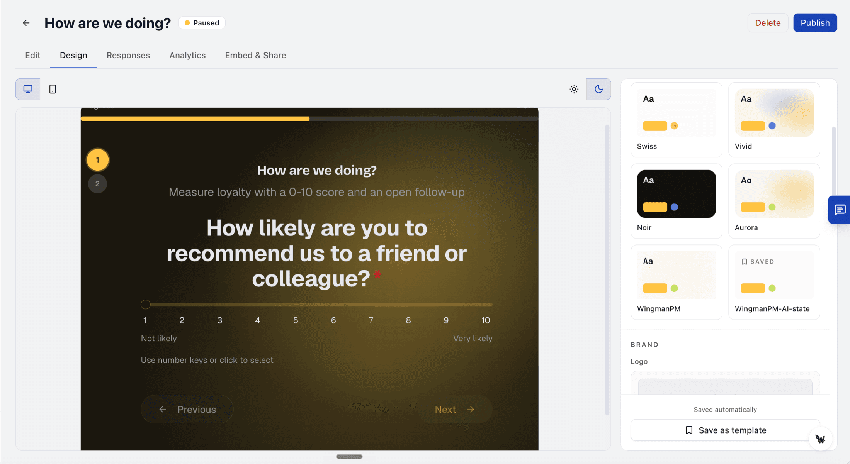Click 'Use number keys or click to select'

point(207,360)
